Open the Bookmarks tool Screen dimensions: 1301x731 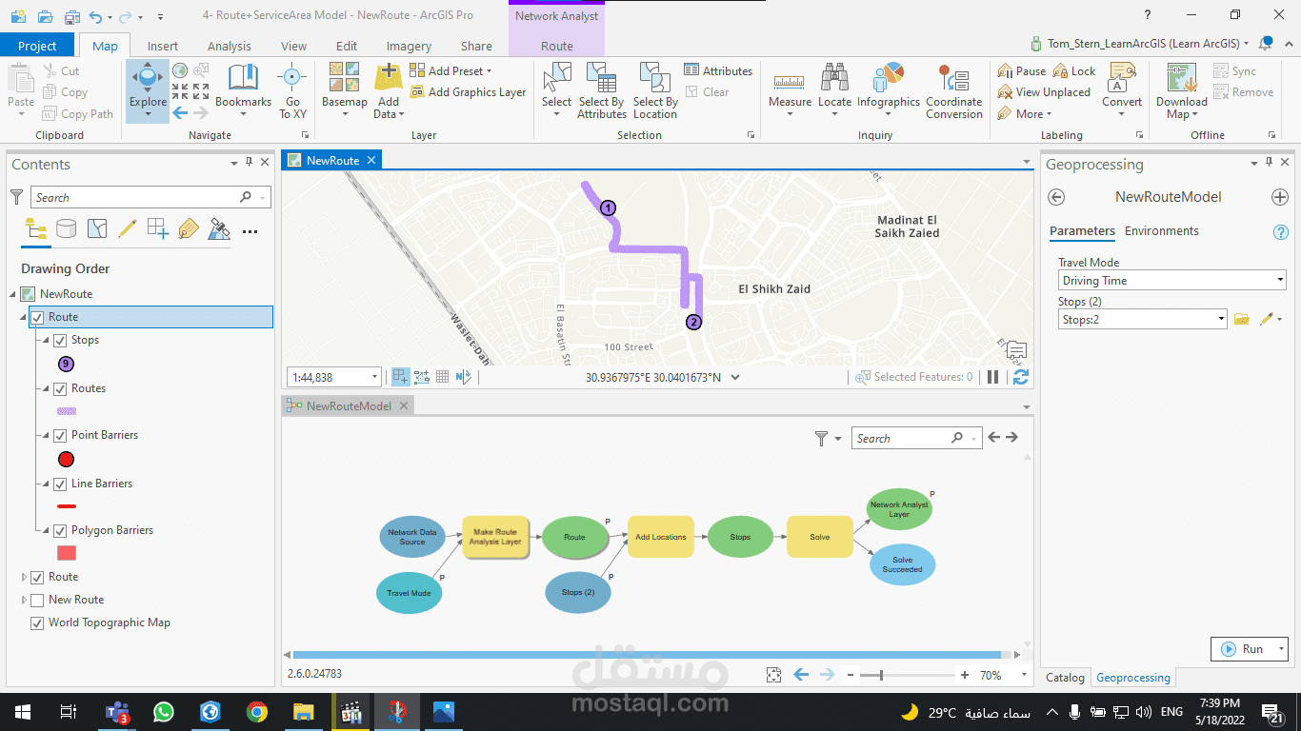click(x=243, y=90)
